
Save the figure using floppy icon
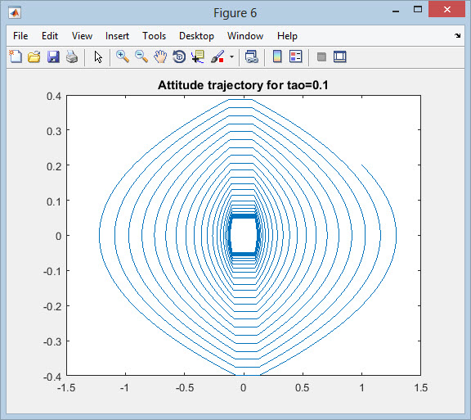pos(53,56)
